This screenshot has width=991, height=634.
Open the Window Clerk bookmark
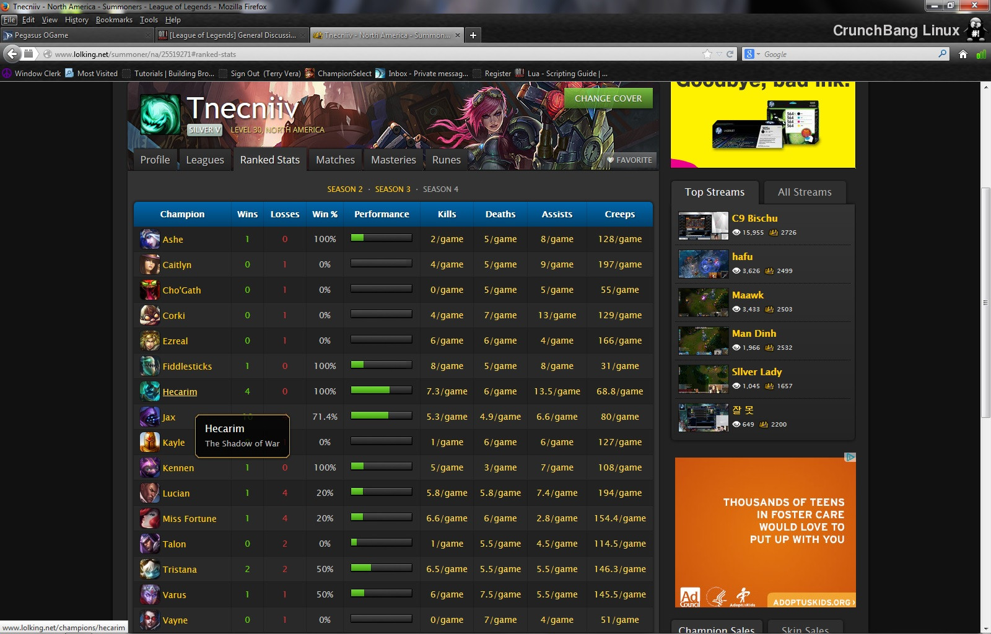32,73
